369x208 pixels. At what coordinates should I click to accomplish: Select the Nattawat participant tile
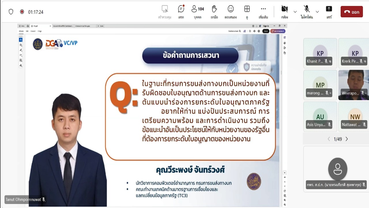tap(354, 116)
